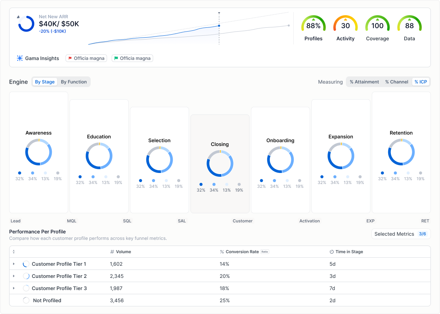Select the By Stage tab

(x=45, y=82)
